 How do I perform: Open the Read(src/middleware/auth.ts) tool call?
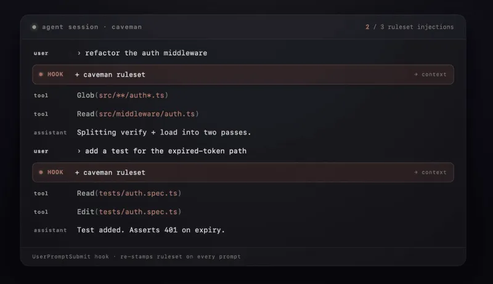[x=138, y=114]
